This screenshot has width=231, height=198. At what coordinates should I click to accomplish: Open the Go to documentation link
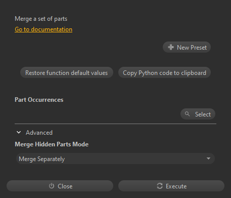click(x=43, y=29)
